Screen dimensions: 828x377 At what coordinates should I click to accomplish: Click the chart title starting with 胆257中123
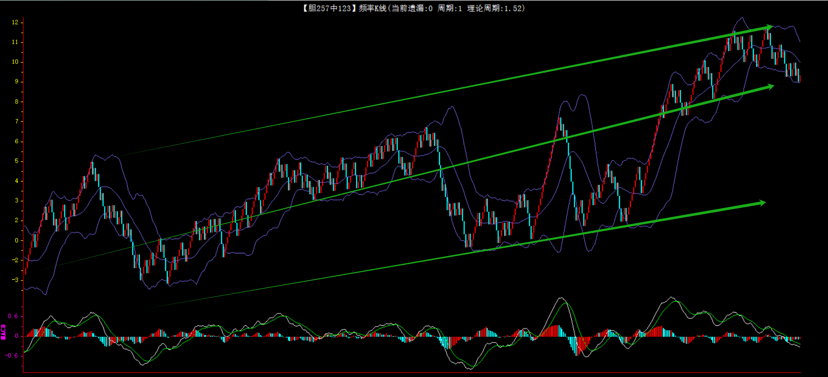point(413,8)
